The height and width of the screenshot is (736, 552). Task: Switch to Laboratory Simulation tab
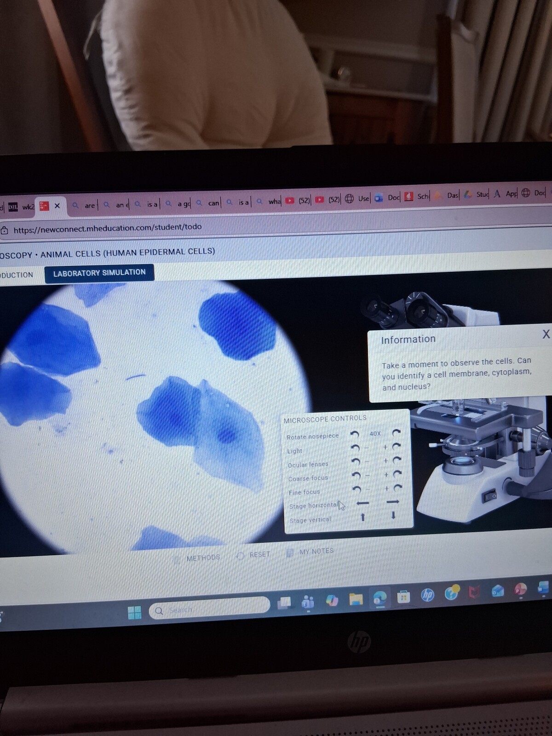point(99,273)
